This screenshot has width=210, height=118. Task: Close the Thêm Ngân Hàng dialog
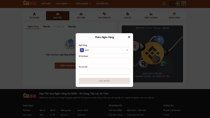point(129,37)
